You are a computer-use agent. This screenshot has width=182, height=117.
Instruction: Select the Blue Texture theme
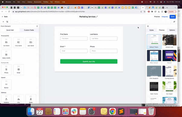tap(154, 57)
